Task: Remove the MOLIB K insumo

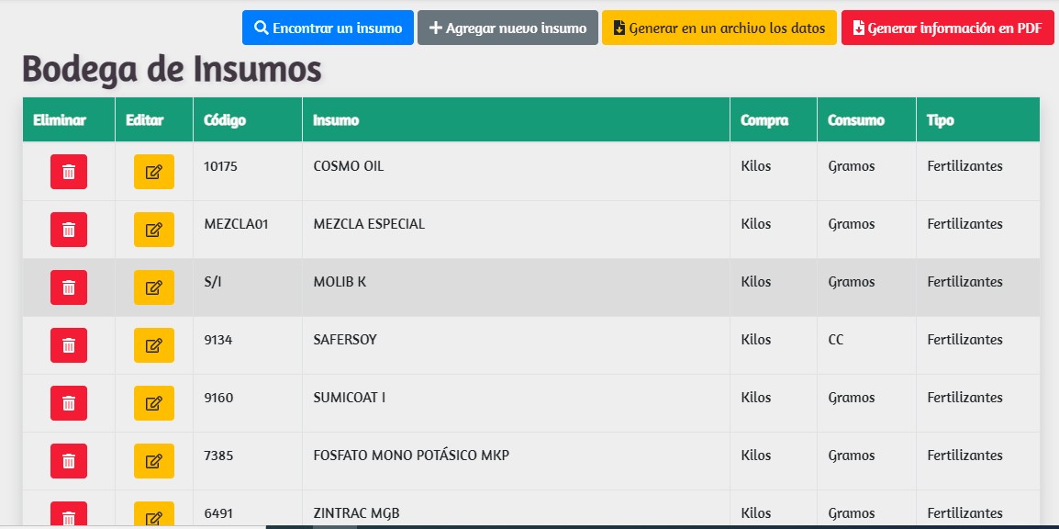Action: pyautogui.click(x=69, y=287)
